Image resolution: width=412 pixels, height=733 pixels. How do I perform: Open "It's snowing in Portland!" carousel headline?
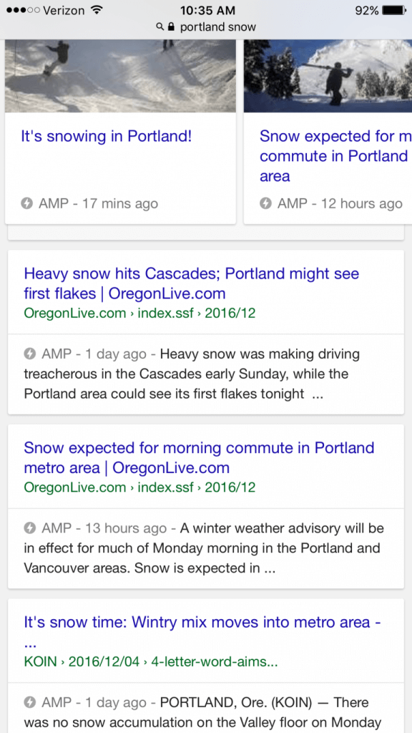pos(107,137)
